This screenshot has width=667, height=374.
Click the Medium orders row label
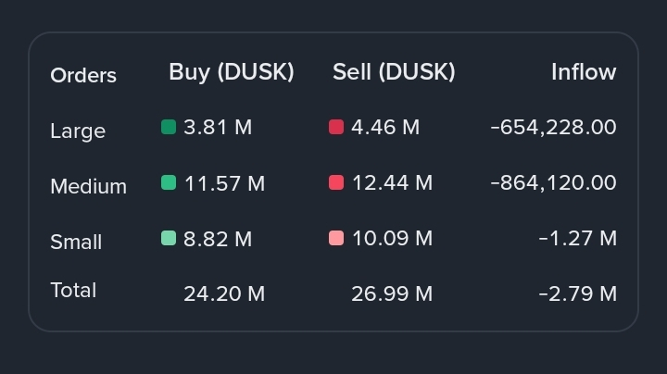tap(88, 186)
